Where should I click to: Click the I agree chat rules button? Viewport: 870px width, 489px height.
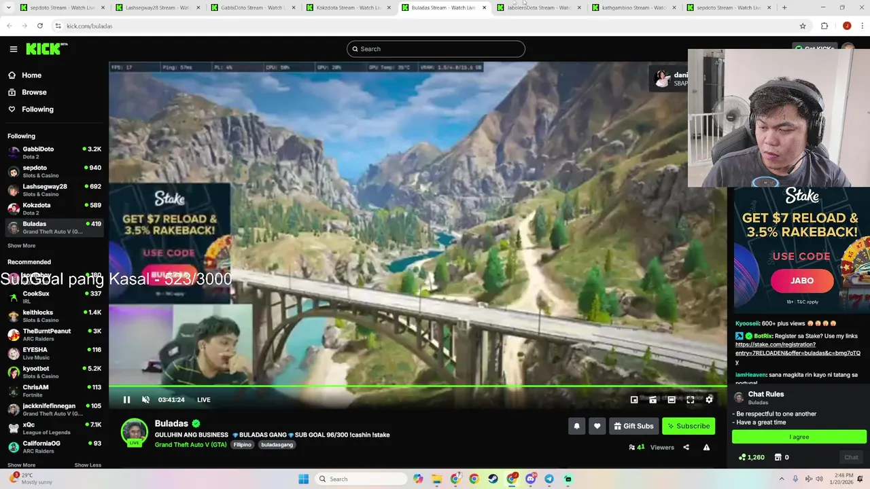(799, 437)
